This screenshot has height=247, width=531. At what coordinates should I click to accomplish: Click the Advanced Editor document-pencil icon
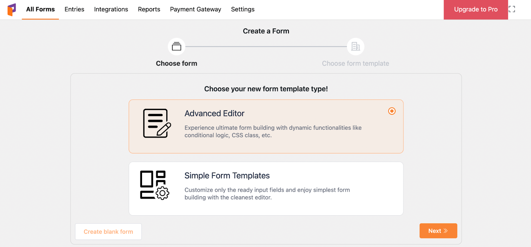157,123
